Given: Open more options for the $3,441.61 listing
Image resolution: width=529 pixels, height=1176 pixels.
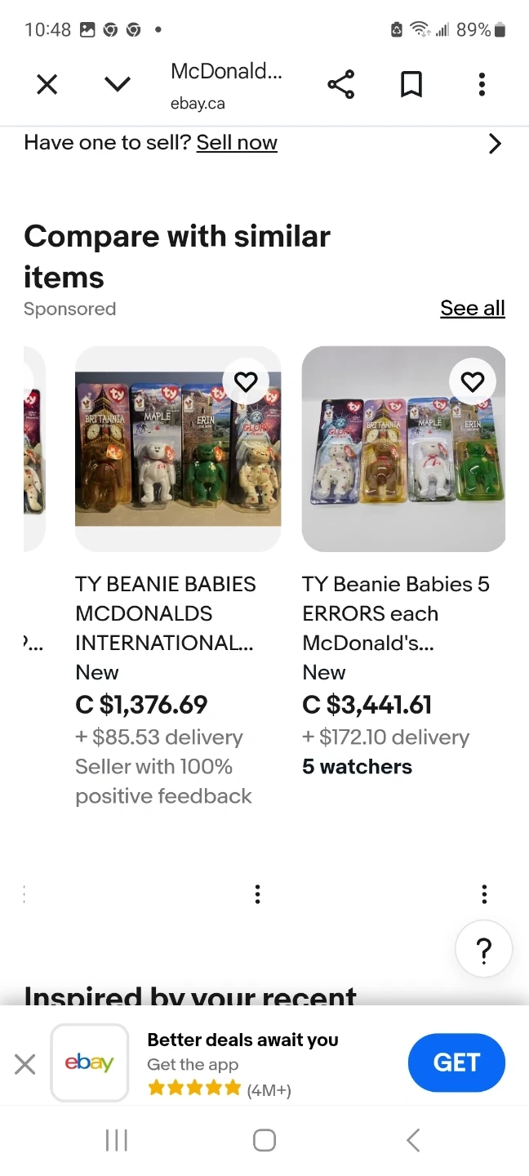Looking at the screenshot, I should point(484,894).
